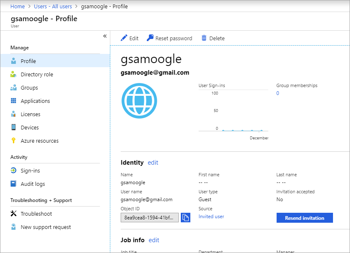Click the Reset password key icon
The image size is (350, 253).
point(150,38)
